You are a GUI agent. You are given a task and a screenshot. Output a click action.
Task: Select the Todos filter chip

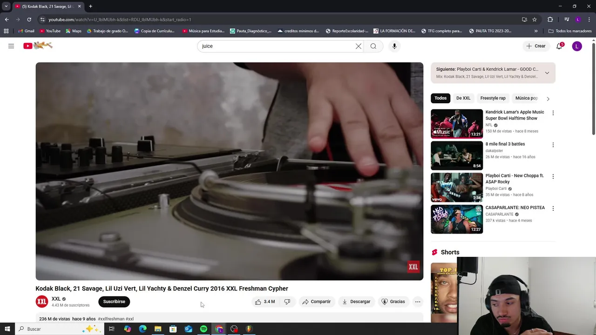440,98
